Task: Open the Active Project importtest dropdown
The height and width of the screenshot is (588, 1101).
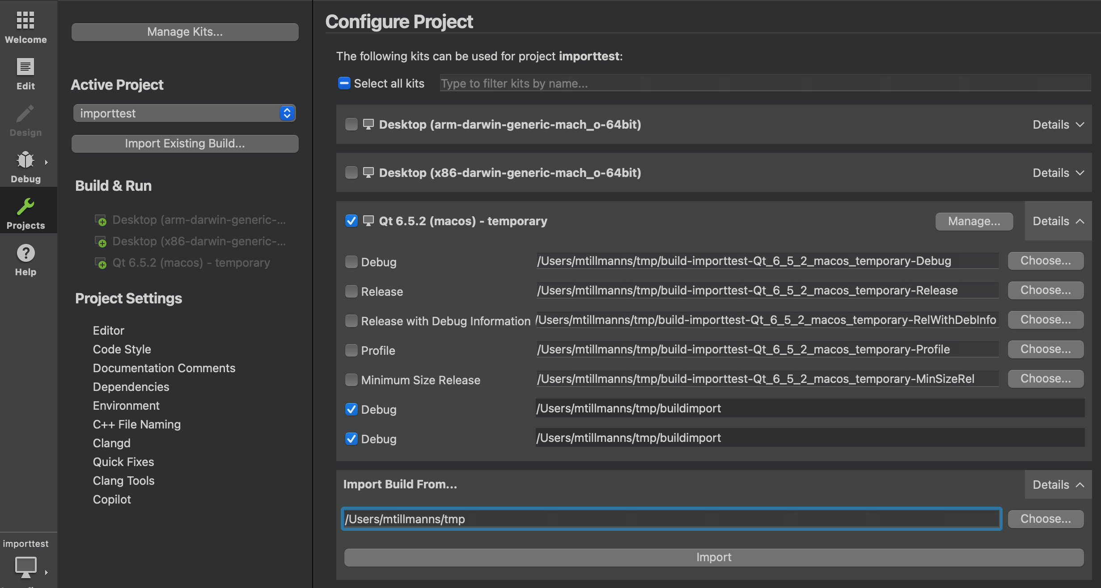Action: click(x=184, y=113)
